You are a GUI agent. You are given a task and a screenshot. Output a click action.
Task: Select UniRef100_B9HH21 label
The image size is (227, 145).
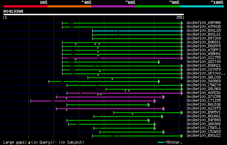click(204, 66)
